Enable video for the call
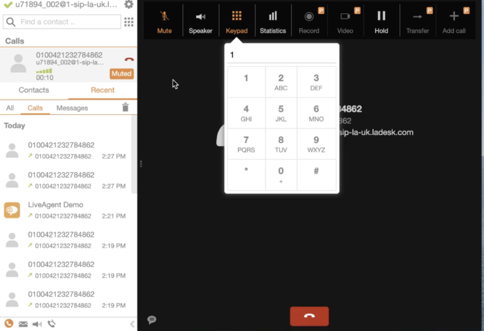 pyautogui.click(x=345, y=20)
